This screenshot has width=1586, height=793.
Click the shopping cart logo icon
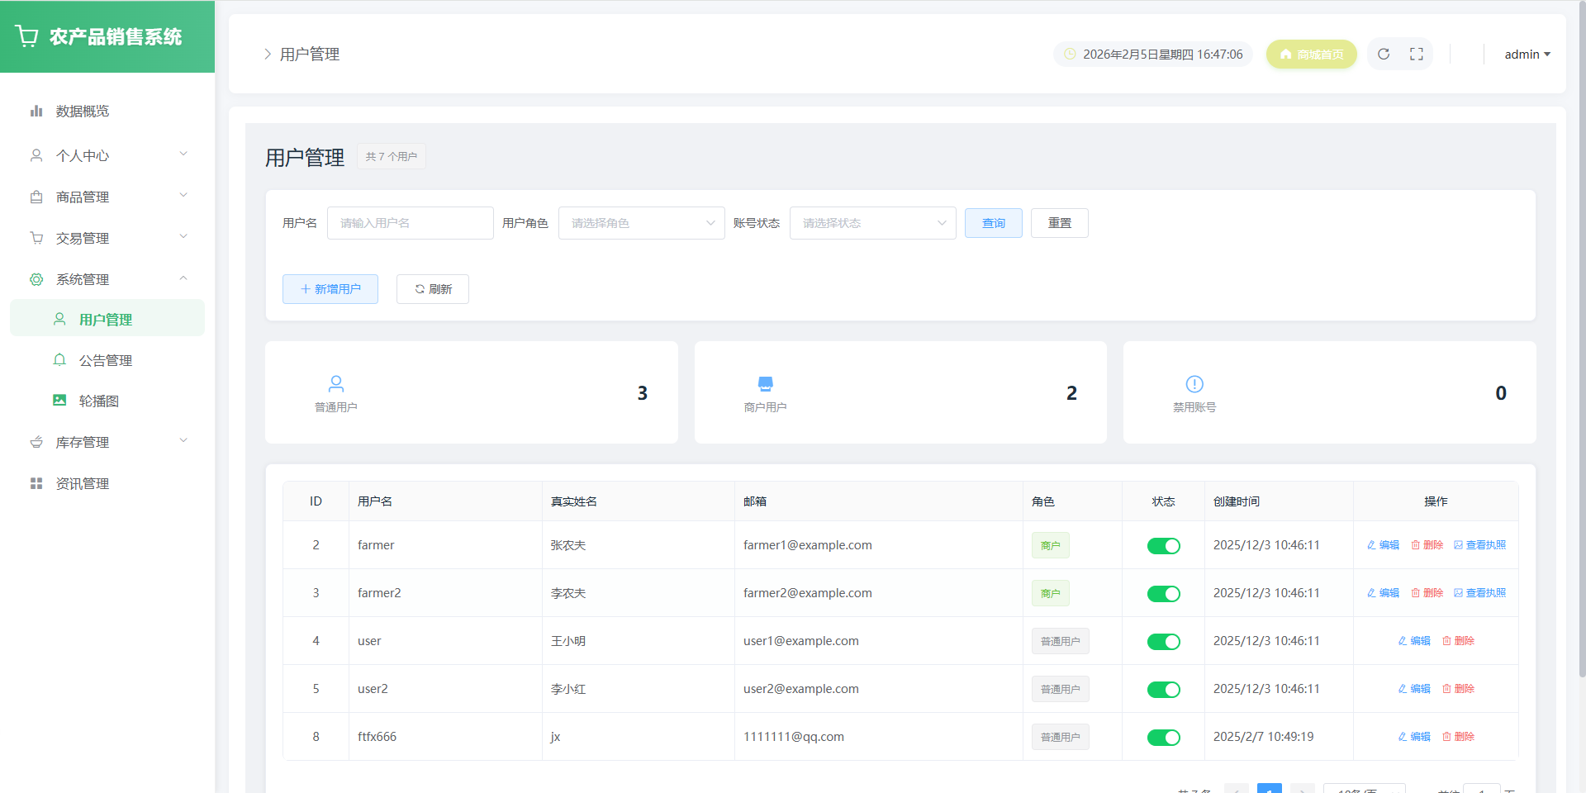pos(26,36)
